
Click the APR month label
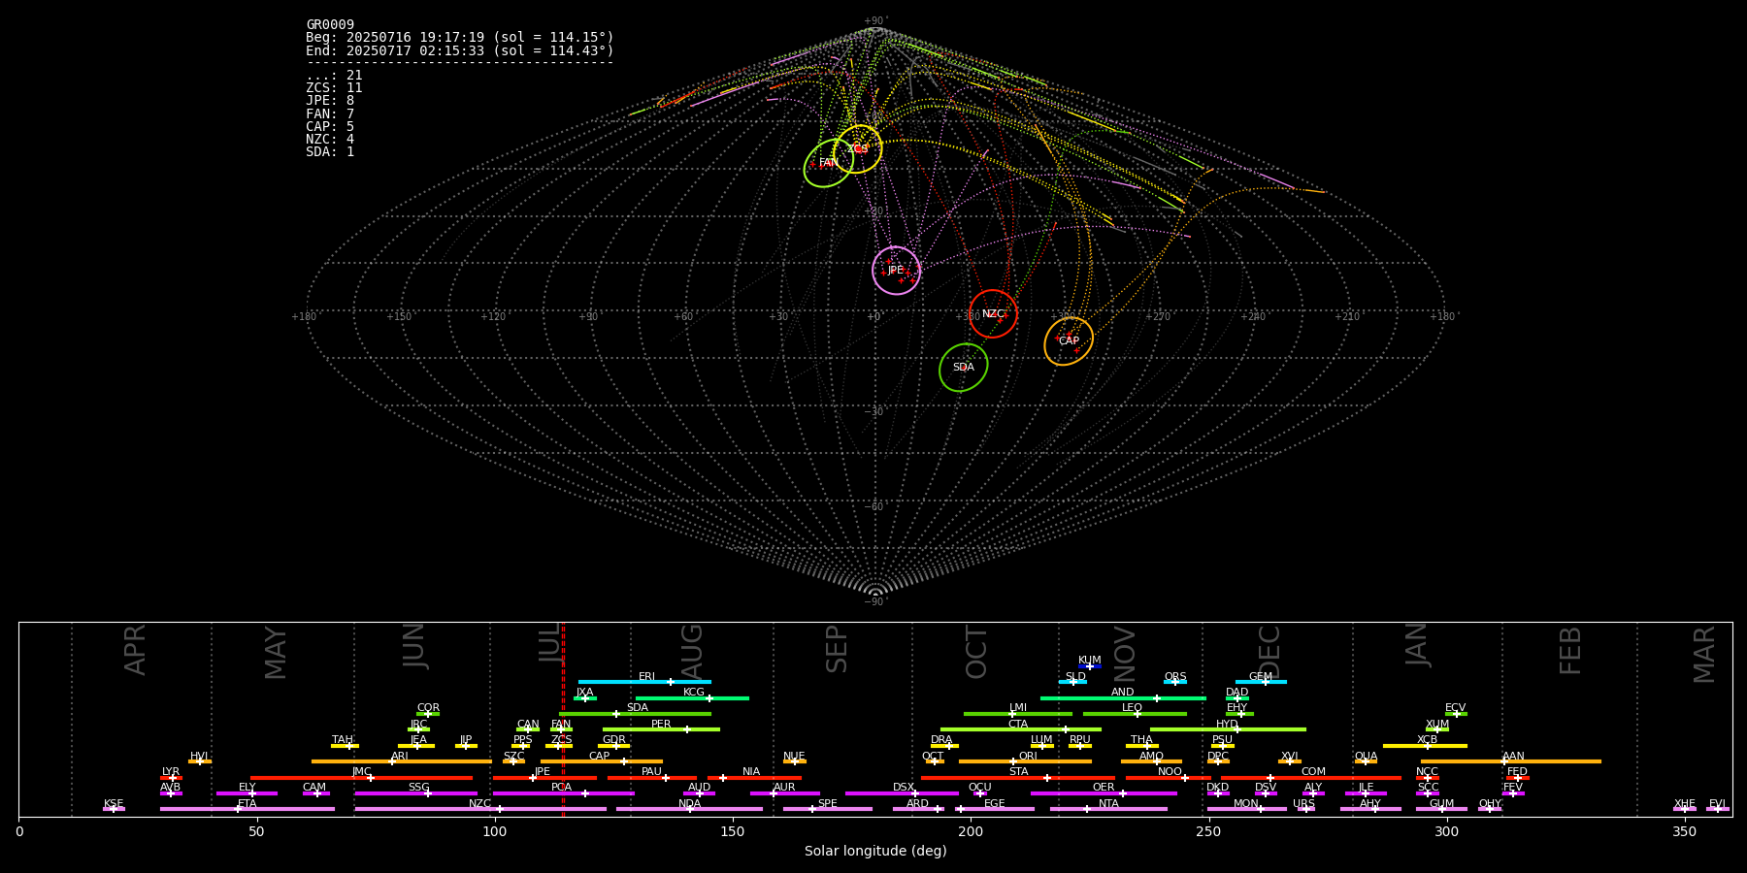point(136,650)
